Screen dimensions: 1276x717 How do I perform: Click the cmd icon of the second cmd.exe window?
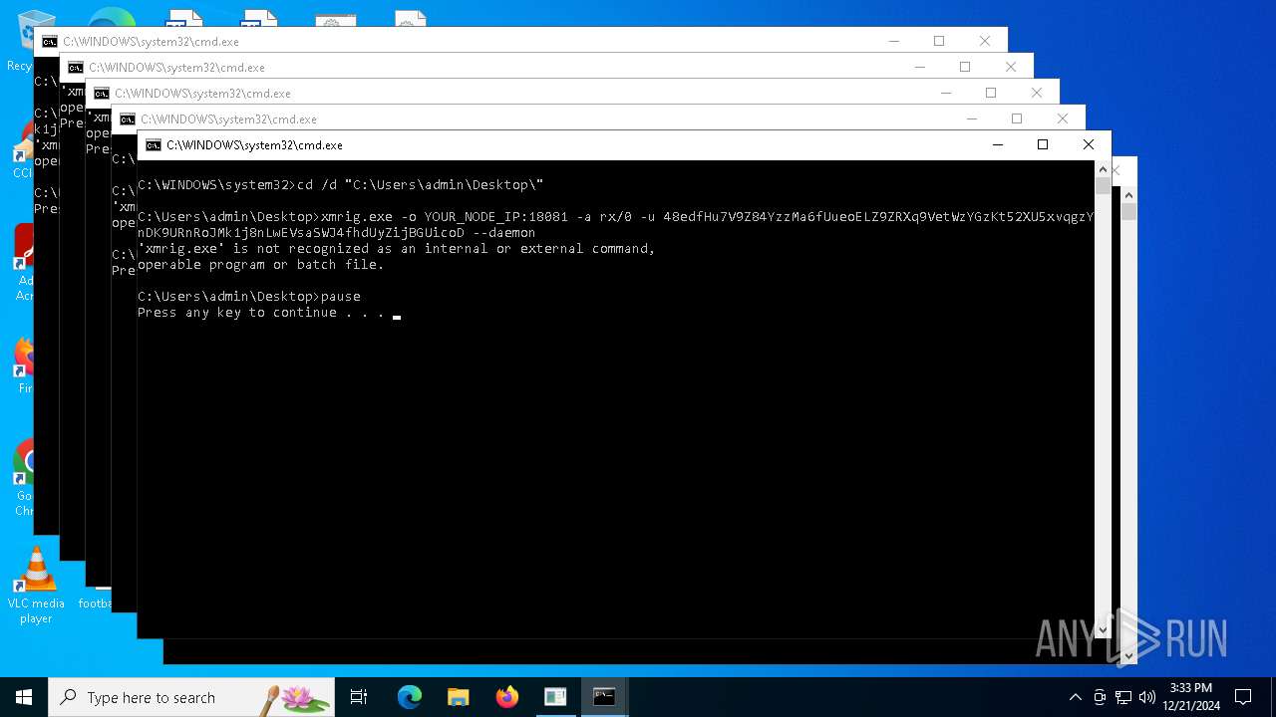coord(76,68)
